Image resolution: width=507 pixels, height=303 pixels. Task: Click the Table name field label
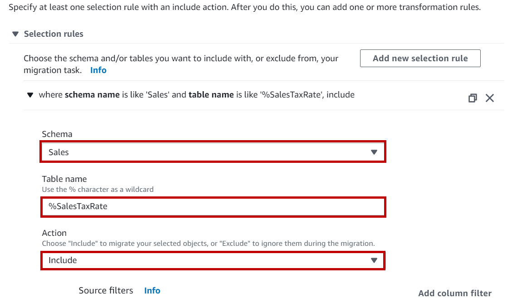tap(64, 179)
